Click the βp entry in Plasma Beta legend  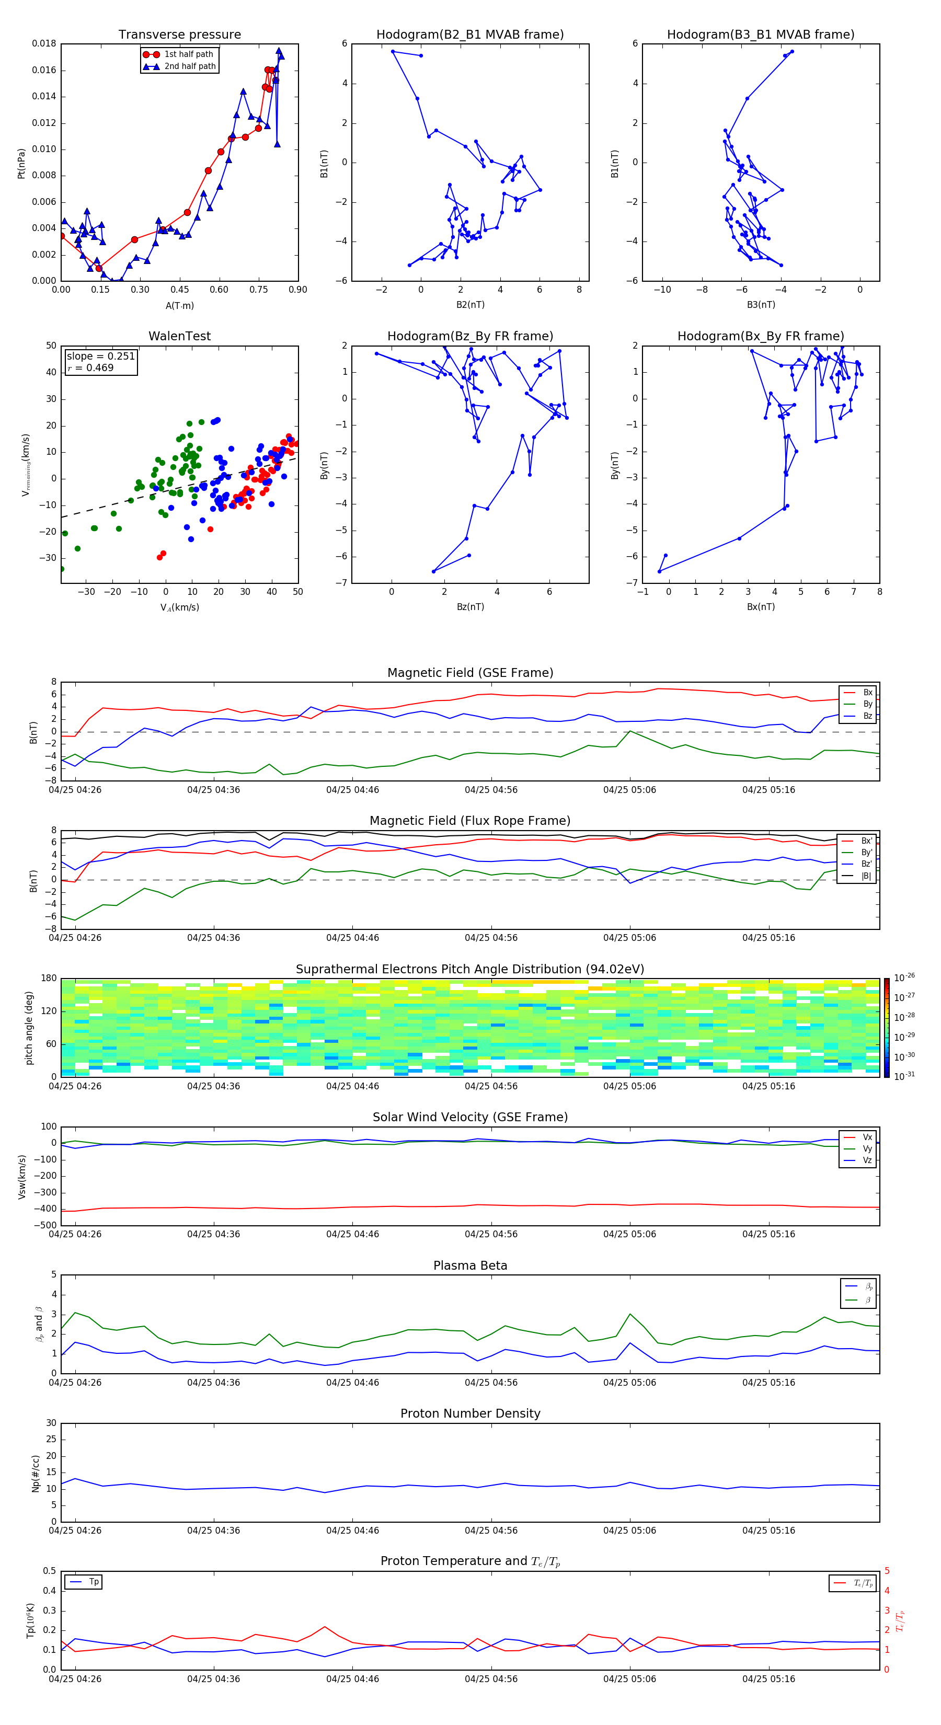(858, 1286)
